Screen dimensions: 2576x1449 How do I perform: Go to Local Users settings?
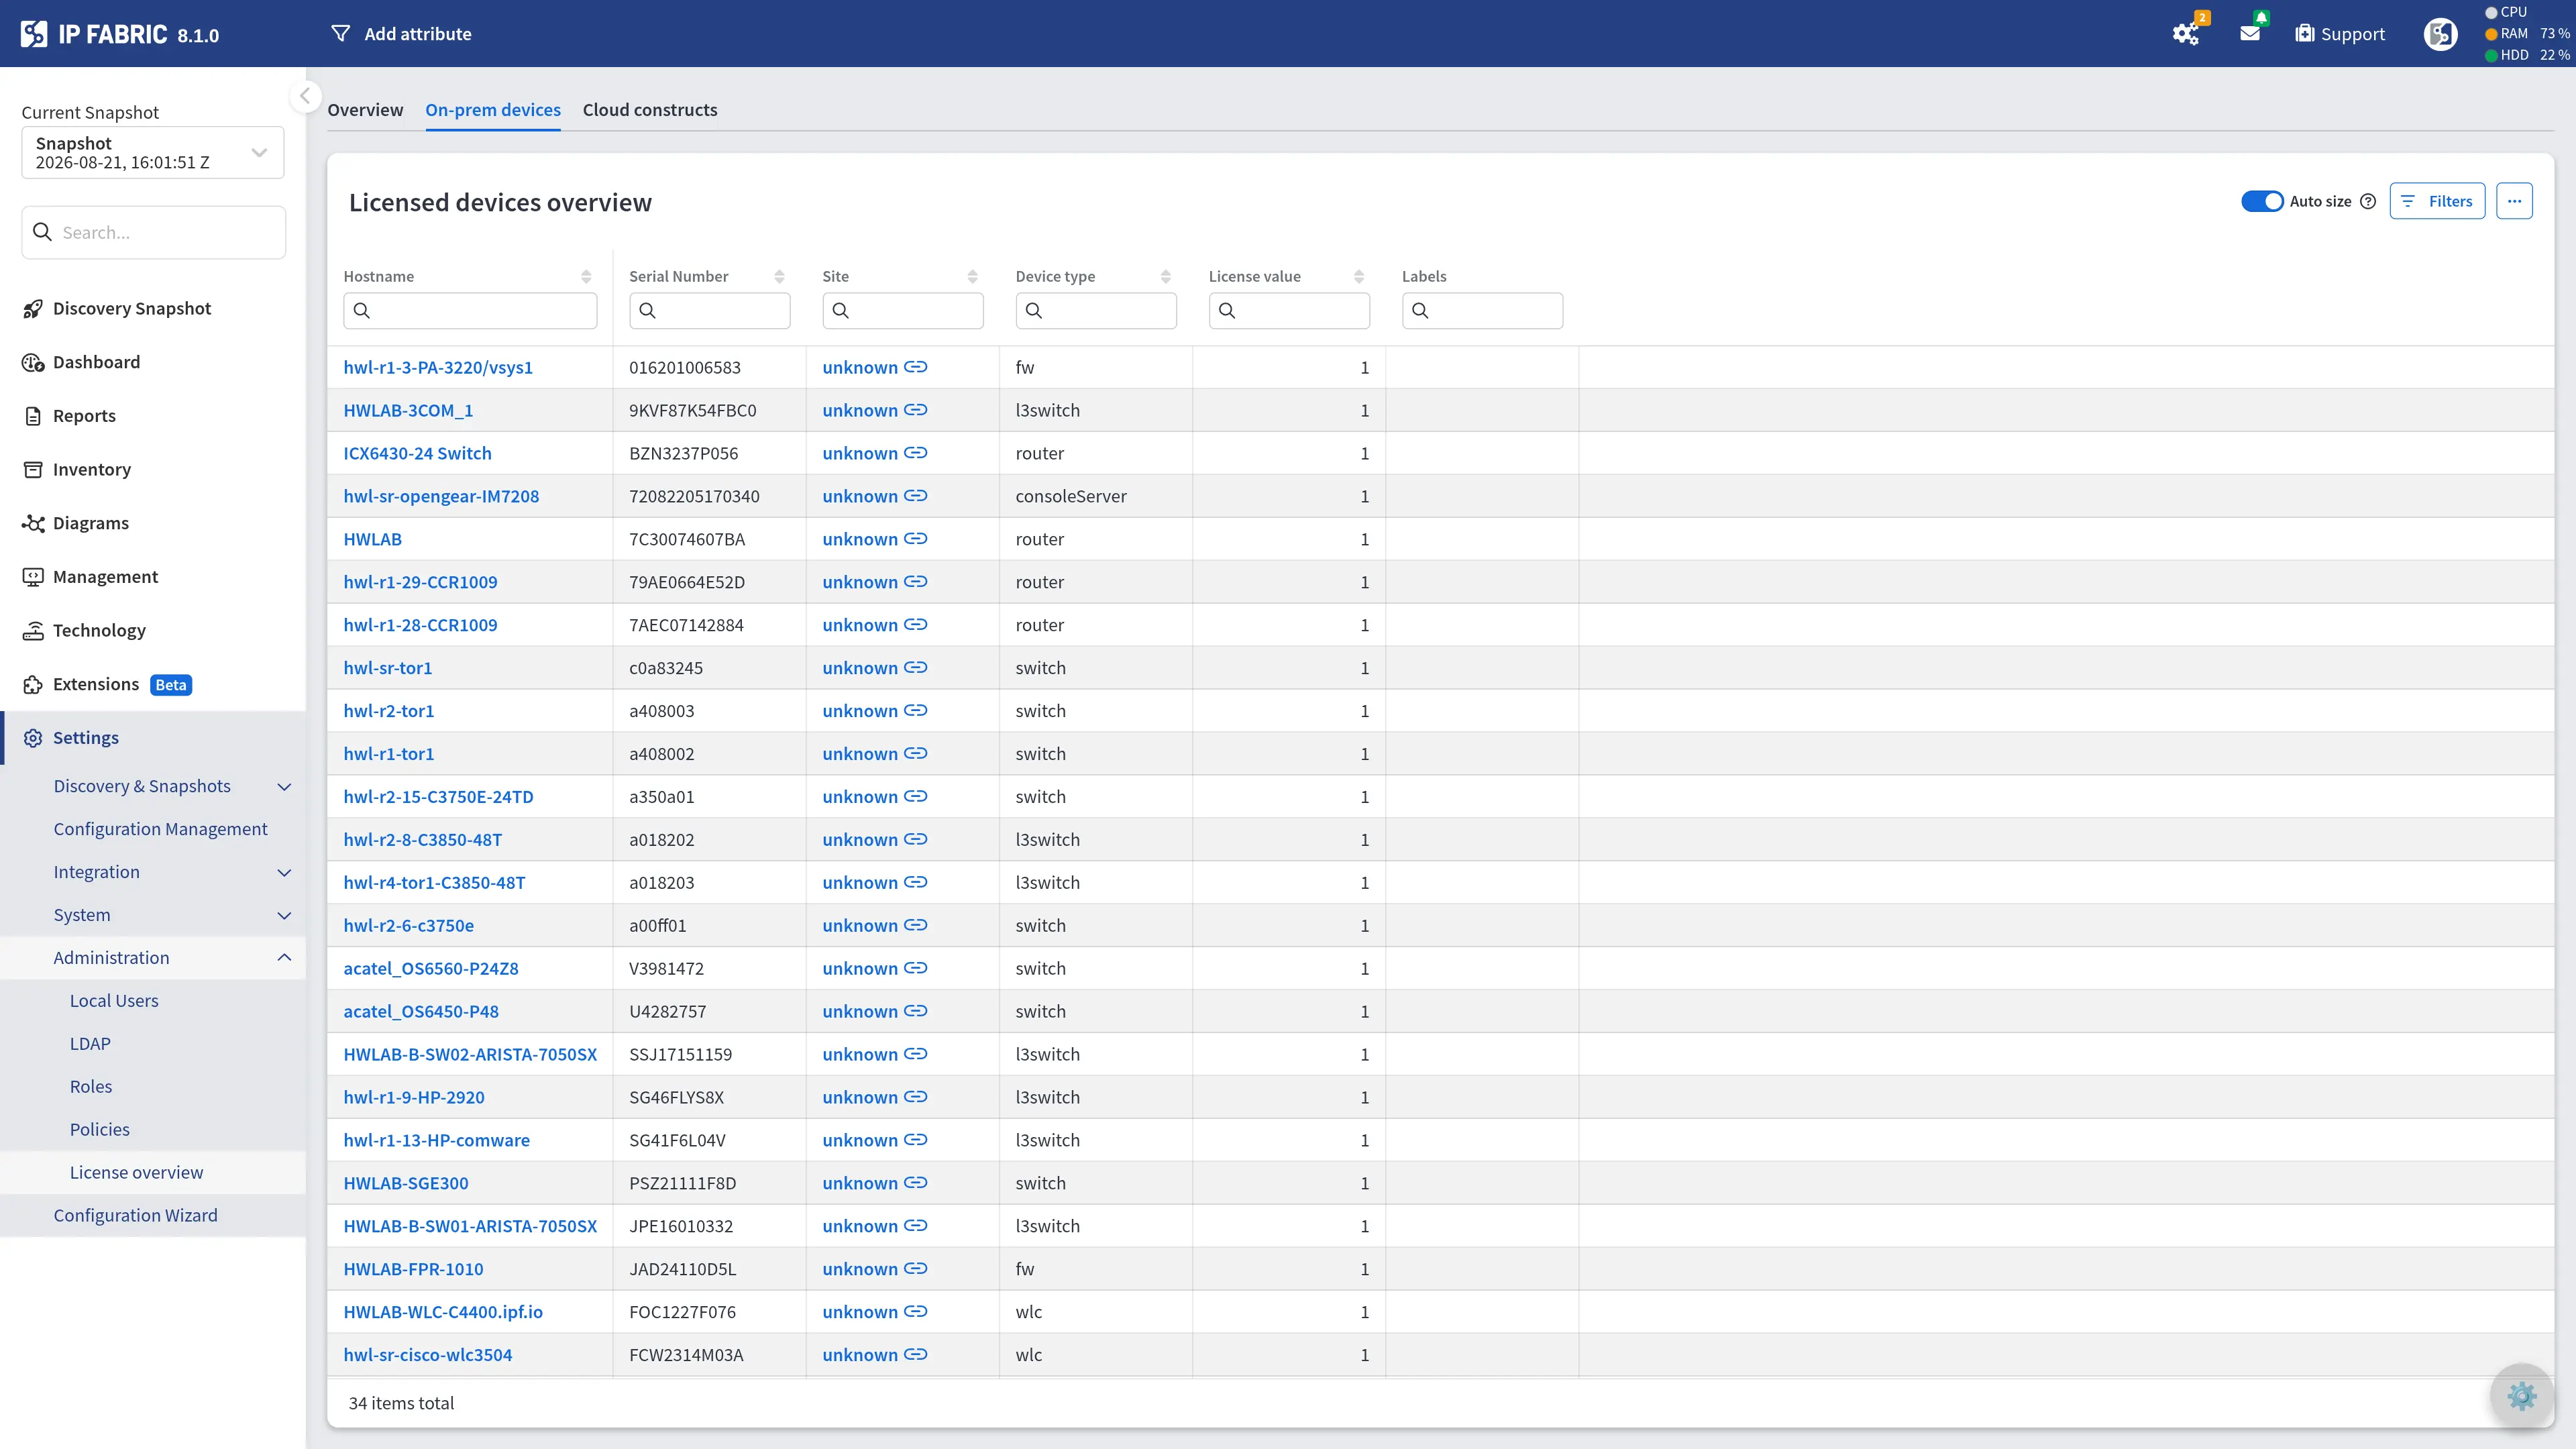click(x=114, y=1001)
